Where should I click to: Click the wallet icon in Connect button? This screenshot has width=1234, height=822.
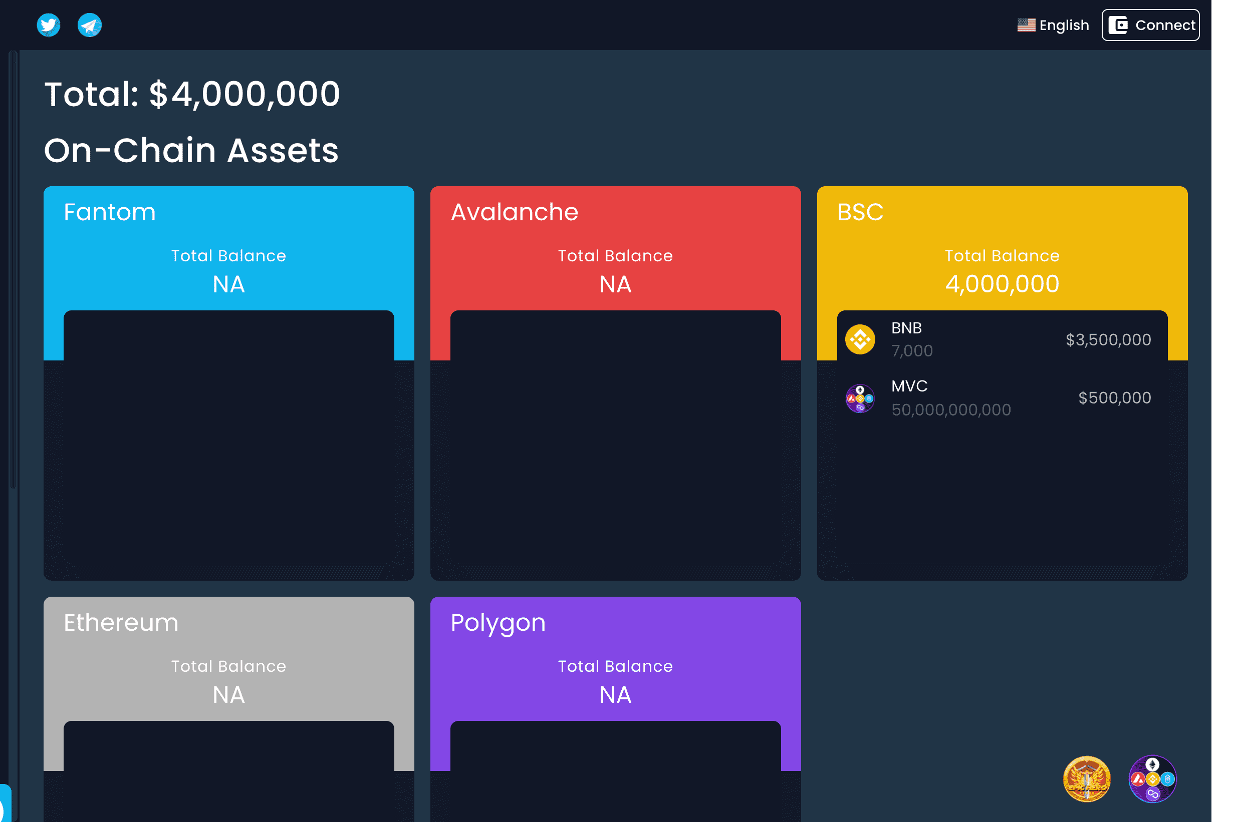click(1118, 25)
